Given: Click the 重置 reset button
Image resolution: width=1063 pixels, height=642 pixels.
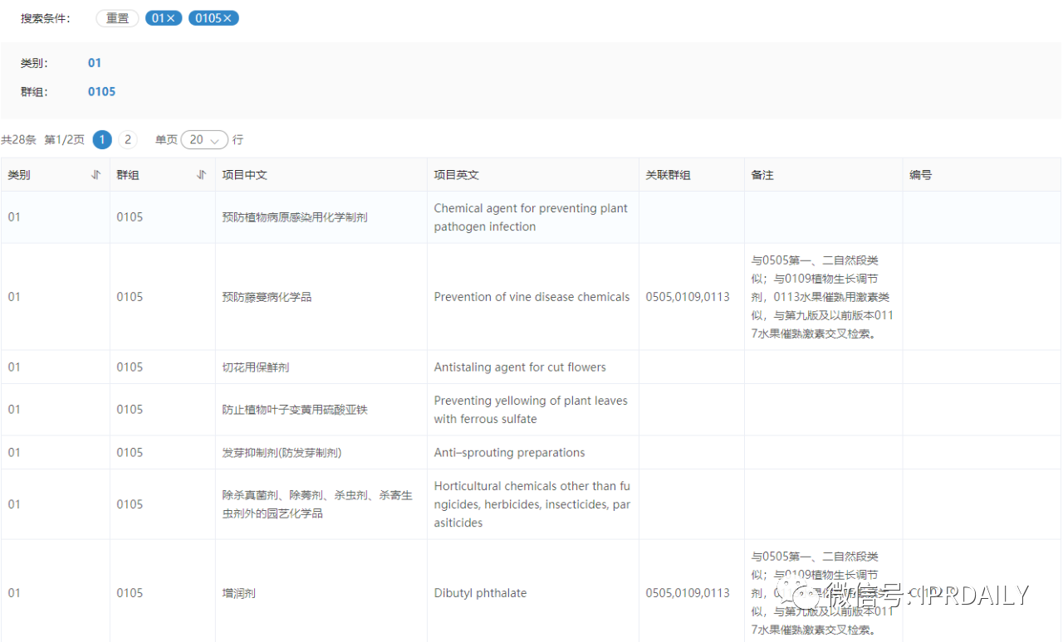Looking at the screenshot, I should (117, 18).
